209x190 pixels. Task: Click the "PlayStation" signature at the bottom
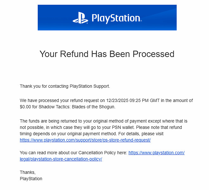[x=31, y=179]
